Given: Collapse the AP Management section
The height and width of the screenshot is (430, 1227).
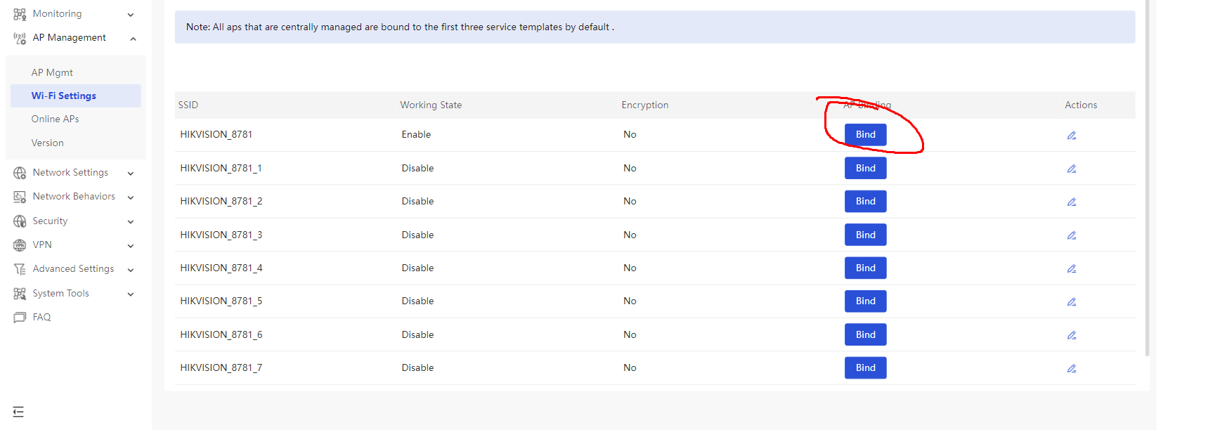Looking at the screenshot, I should [x=133, y=39].
